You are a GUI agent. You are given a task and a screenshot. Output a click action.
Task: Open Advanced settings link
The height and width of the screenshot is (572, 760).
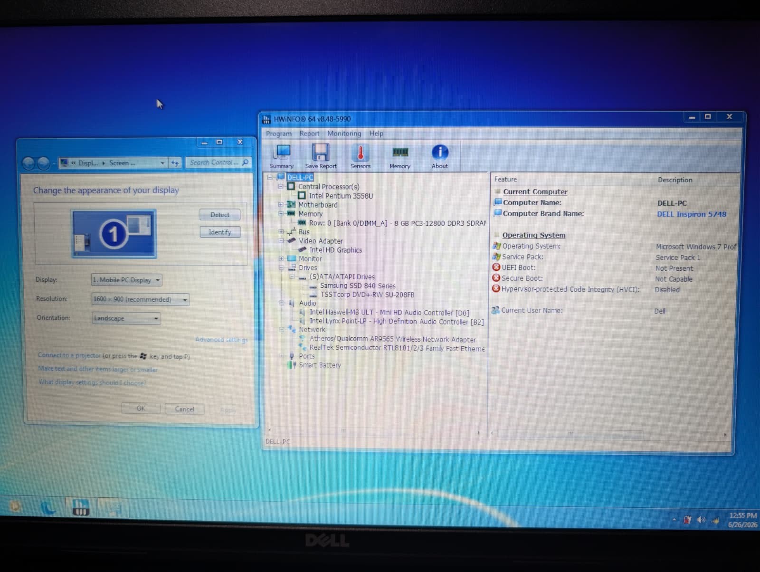tap(221, 340)
